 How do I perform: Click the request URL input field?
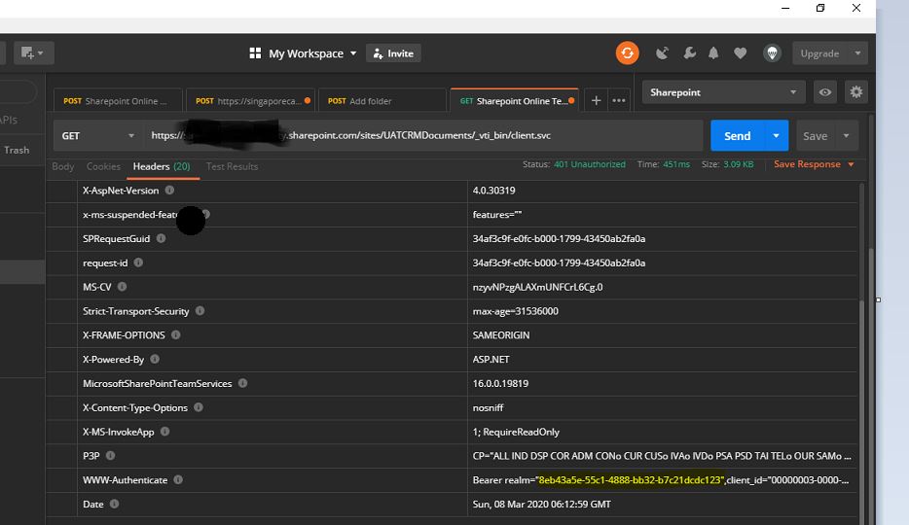(x=423, y=136)
